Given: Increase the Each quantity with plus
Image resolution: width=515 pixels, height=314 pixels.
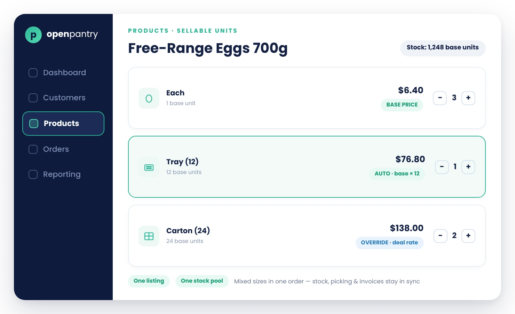Looking at the screenshot, I should pos(468,98).
